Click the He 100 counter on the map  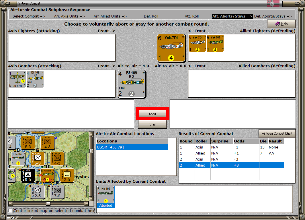click(18, 159)
